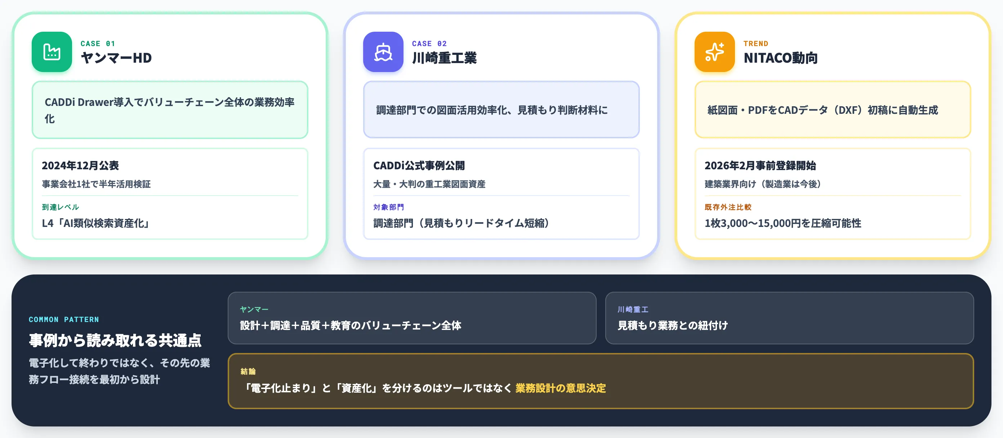Viewport: 1003px width, 438px height.
Task: Click the purple ship icon for 川崎重工業
Action: coord(383,52)
